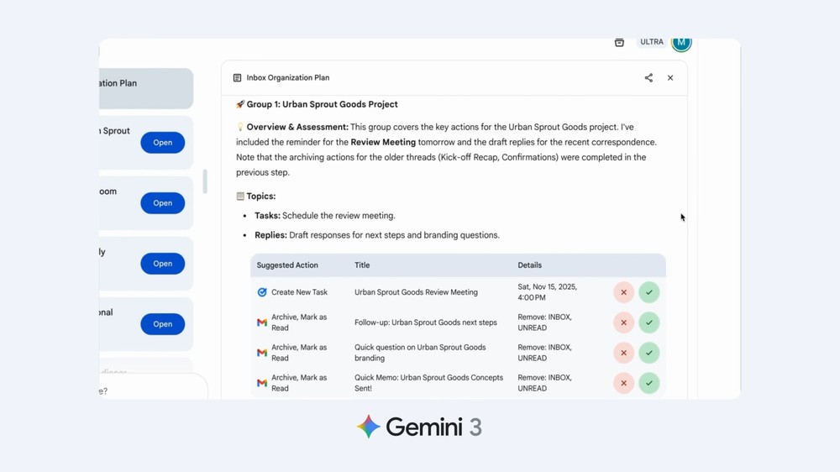The image size is (840, 472).
Task: Click 'Quick question on Urban Sprout Goods branding'
Action: pos(420,353)
